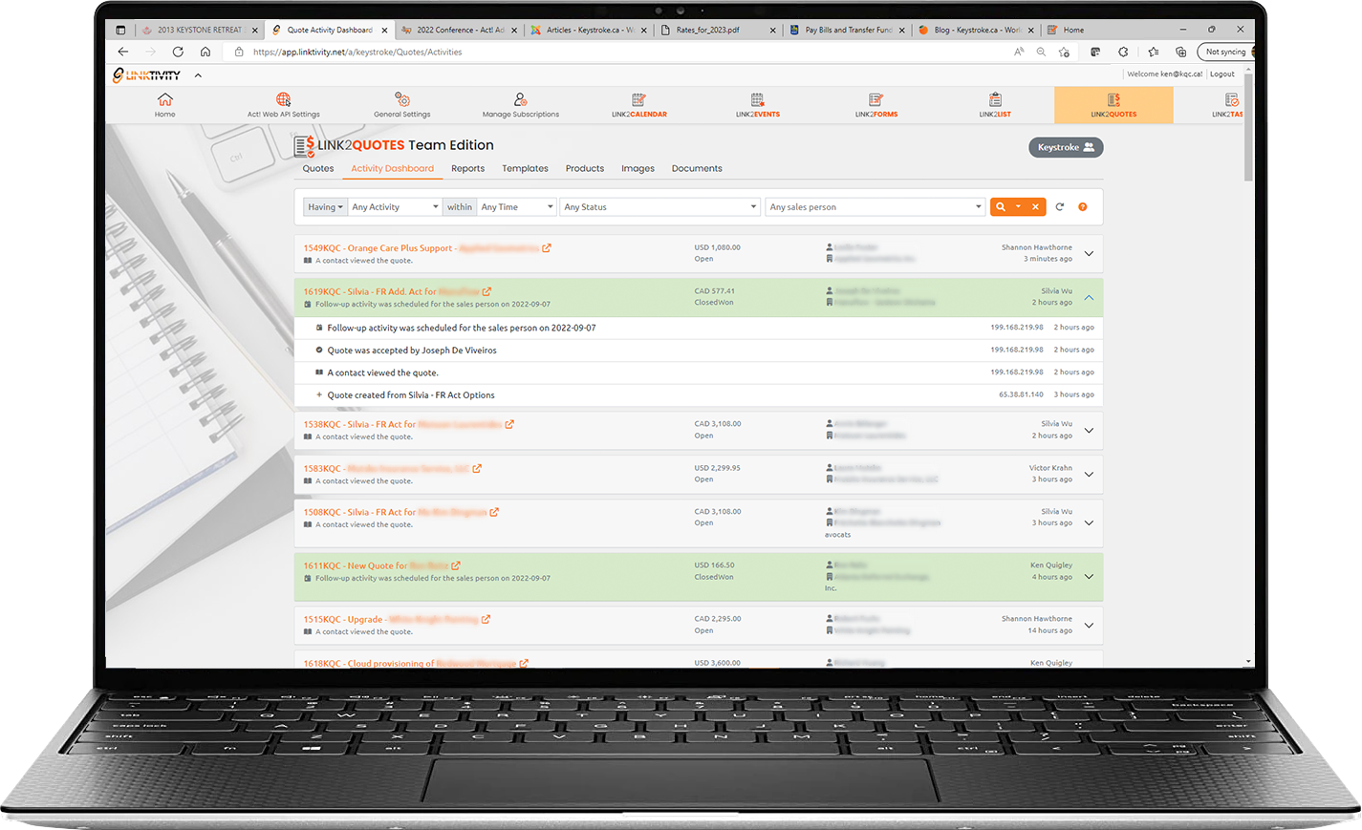Switch to 2022 Conference browser tab

pos(459,30)
